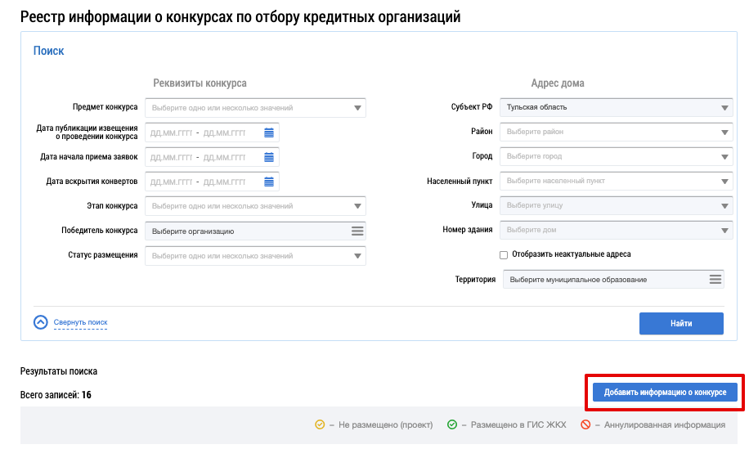Click the Выберите организацию input field
Viewport: 749px width, 449px height.
pos(245,231)
